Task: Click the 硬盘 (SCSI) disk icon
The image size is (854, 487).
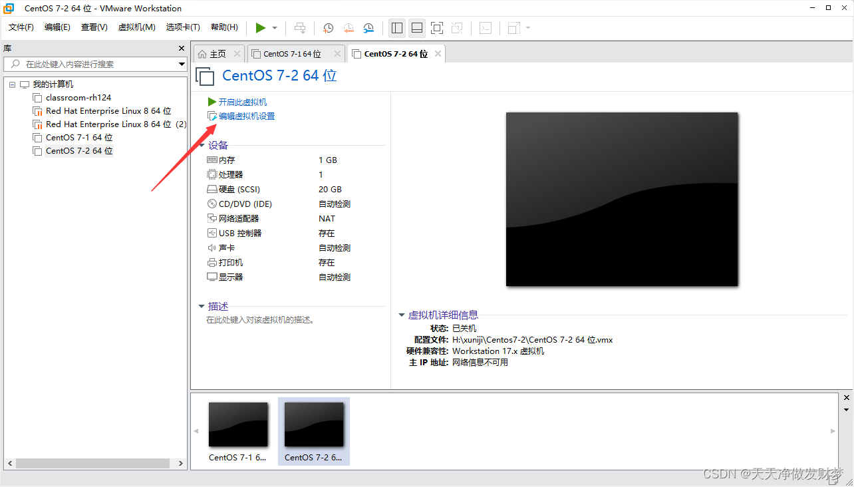Action: pyautogui.click(x=212, y=190)
